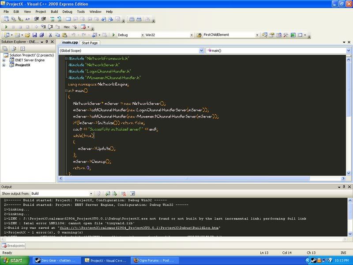Click the Display Object Member List icon
The image size is (353, 265).
click(6, 19)
